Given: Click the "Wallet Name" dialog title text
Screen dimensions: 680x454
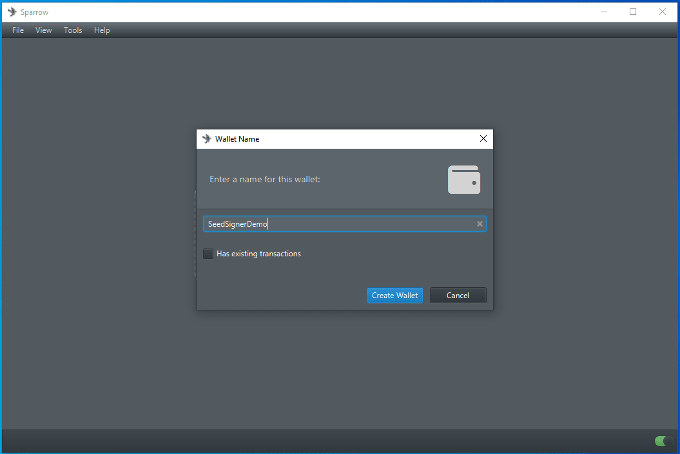Looking at the screenshot, I should [237, 139].
